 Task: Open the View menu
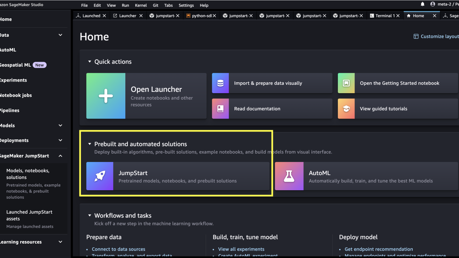tap(111, 5)
